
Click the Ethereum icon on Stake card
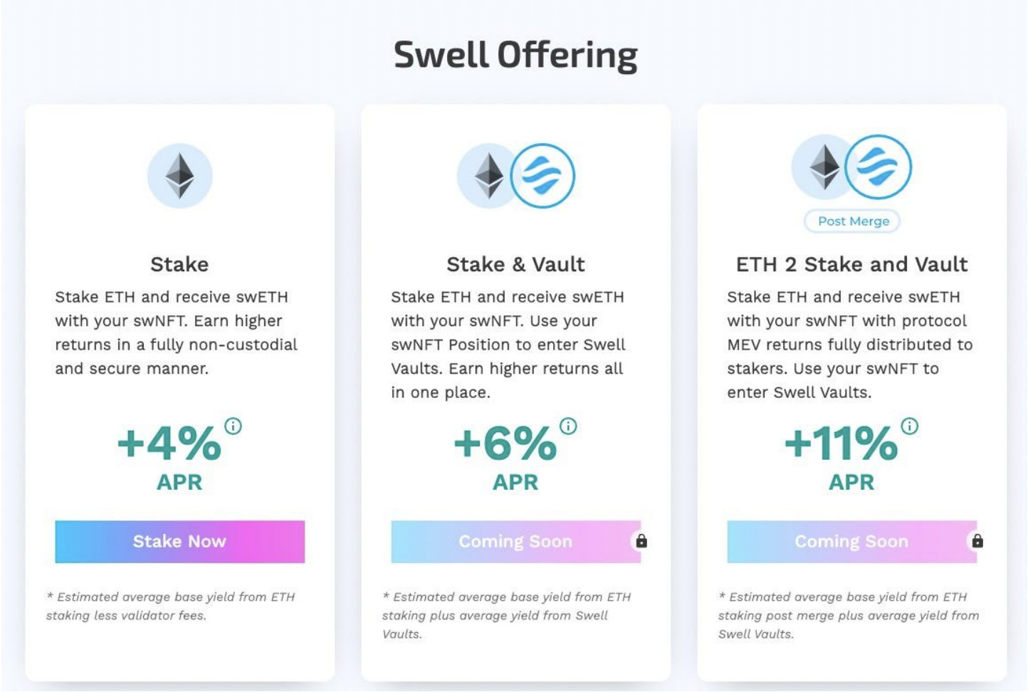[x=180, y=176]
